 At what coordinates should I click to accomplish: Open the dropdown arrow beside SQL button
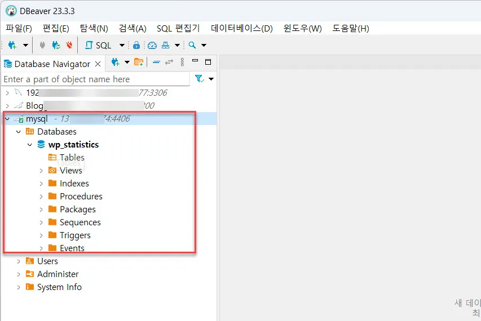point(122,45)
